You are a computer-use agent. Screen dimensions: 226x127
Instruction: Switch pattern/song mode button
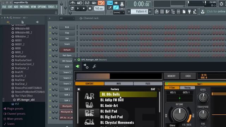coord(72,8)
